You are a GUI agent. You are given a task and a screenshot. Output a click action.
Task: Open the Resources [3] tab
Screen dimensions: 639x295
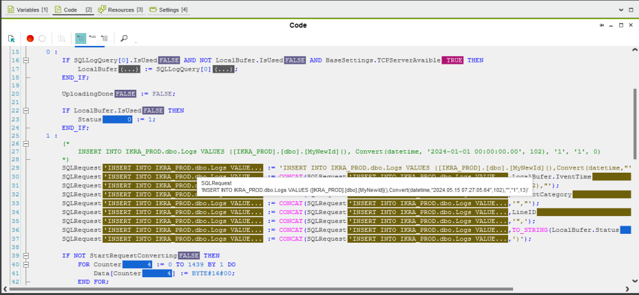coord(121,10)
